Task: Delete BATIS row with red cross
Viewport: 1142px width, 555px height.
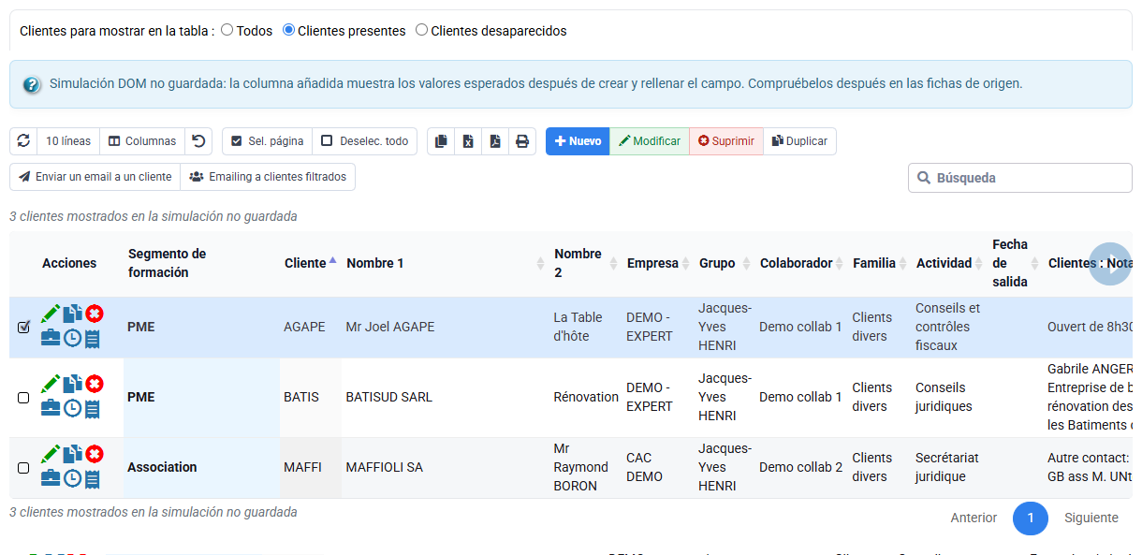Action: 95,384
